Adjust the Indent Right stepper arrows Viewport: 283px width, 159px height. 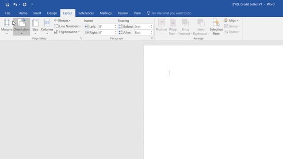(115, 33)
